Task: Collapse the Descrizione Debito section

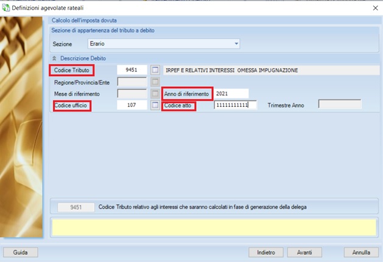Action: (x=54, y=58)
